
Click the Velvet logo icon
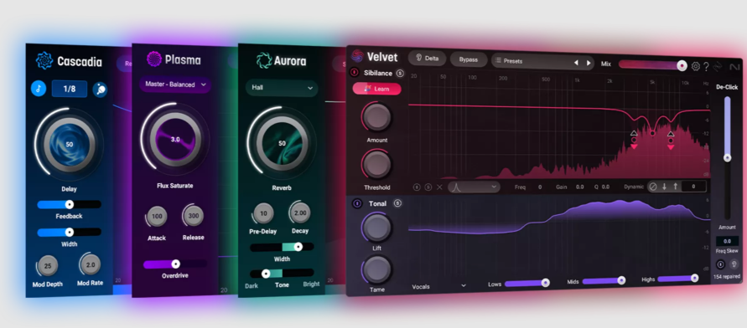(x=357, y=57)
